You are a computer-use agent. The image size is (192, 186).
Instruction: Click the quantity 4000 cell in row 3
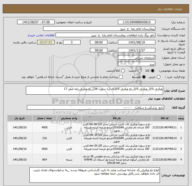click(x=44, y=149)
